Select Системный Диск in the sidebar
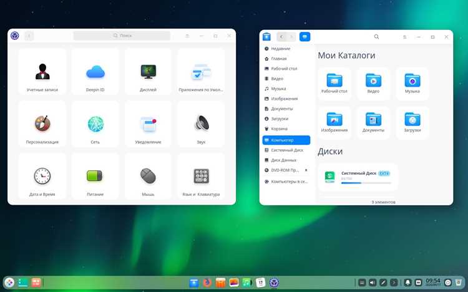This screenshot has width=468, height=292. pyautogui.click(x=286, y=150)
